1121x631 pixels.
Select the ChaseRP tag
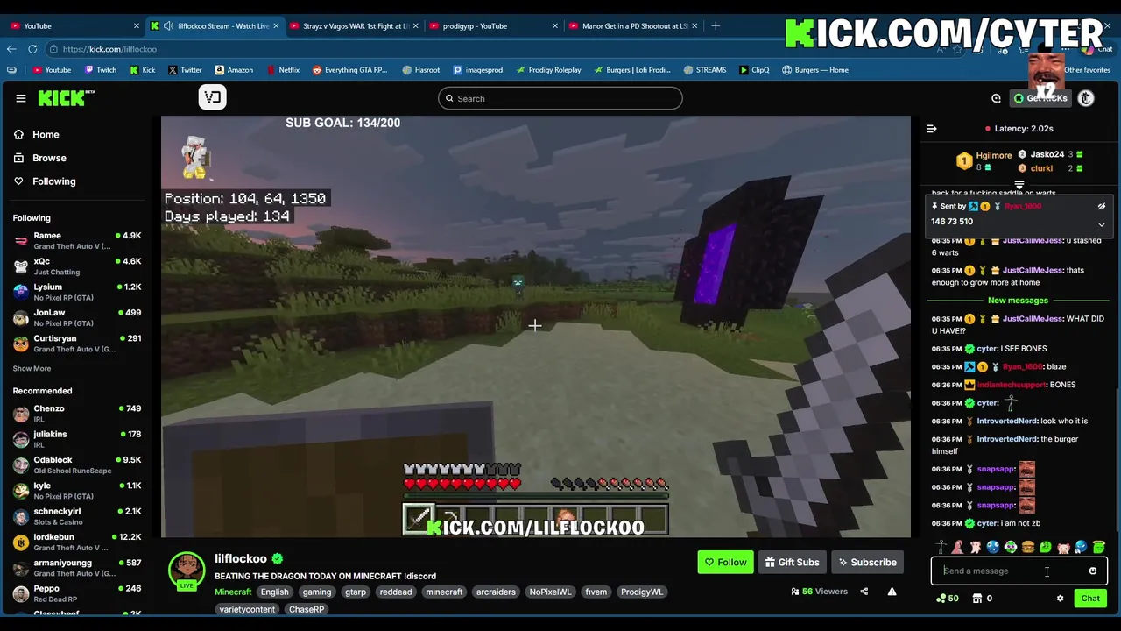pyautogui.click(x=307, y=609)
